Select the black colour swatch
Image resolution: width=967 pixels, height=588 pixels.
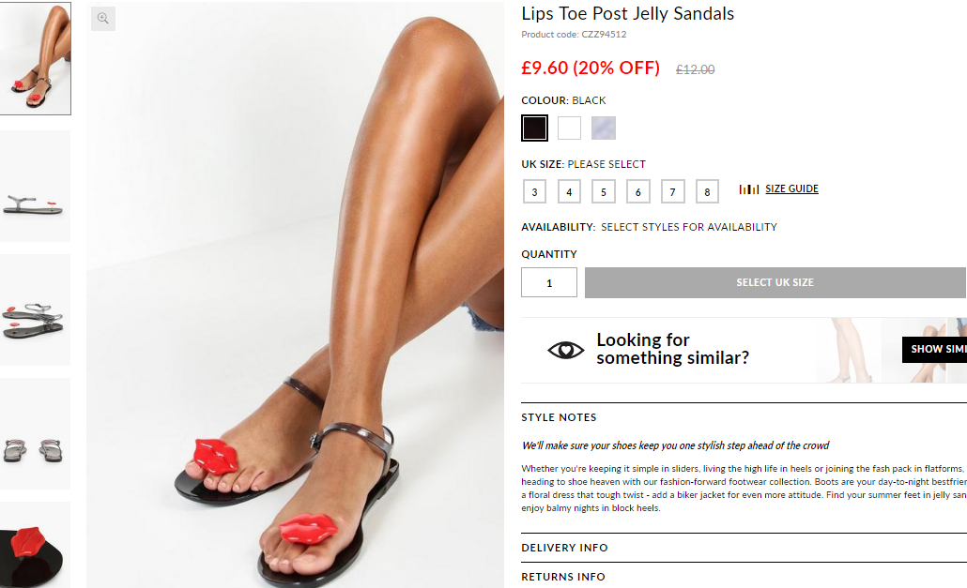(534, 128)
